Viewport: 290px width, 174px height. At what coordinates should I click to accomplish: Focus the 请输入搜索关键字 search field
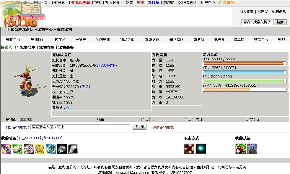pos(257,22)
